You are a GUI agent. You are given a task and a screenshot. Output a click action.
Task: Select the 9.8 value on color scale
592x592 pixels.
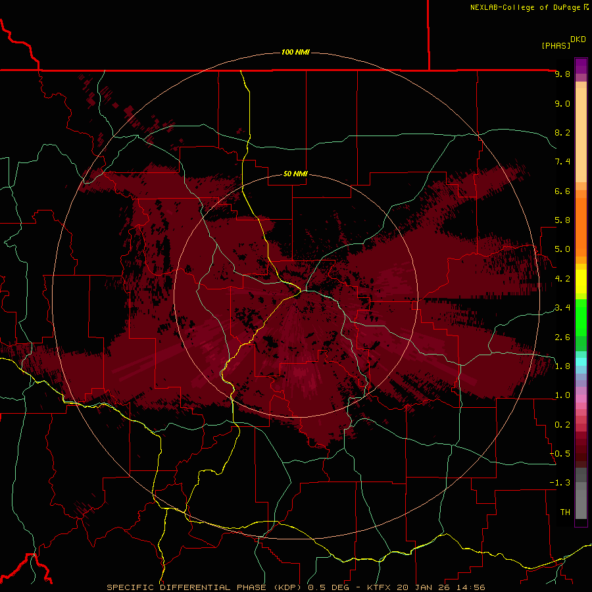pyautogui.click(x=562, y=74)
